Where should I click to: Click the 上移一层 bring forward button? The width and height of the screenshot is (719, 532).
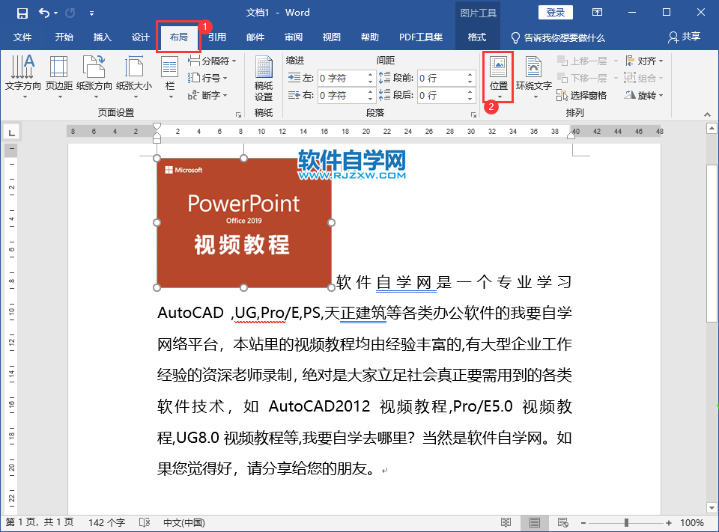[x=583, y=61]
